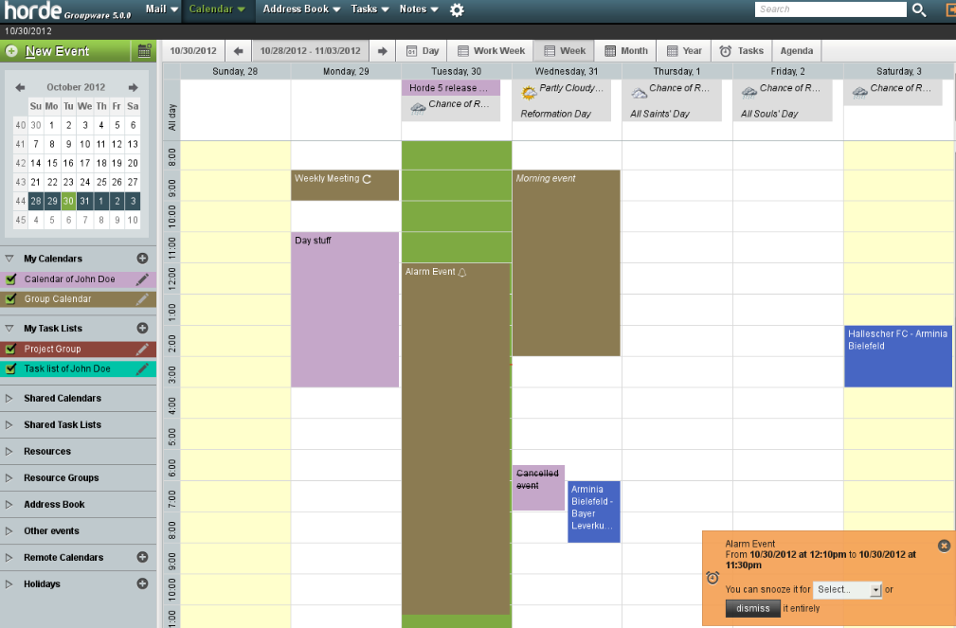Click the green plus icon on New Event
The image size is (956, 628).
coord(11,51)
